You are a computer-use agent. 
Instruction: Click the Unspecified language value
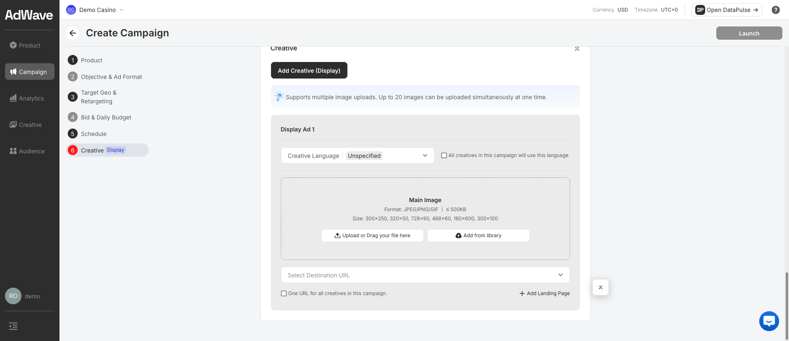coord(364,156)
